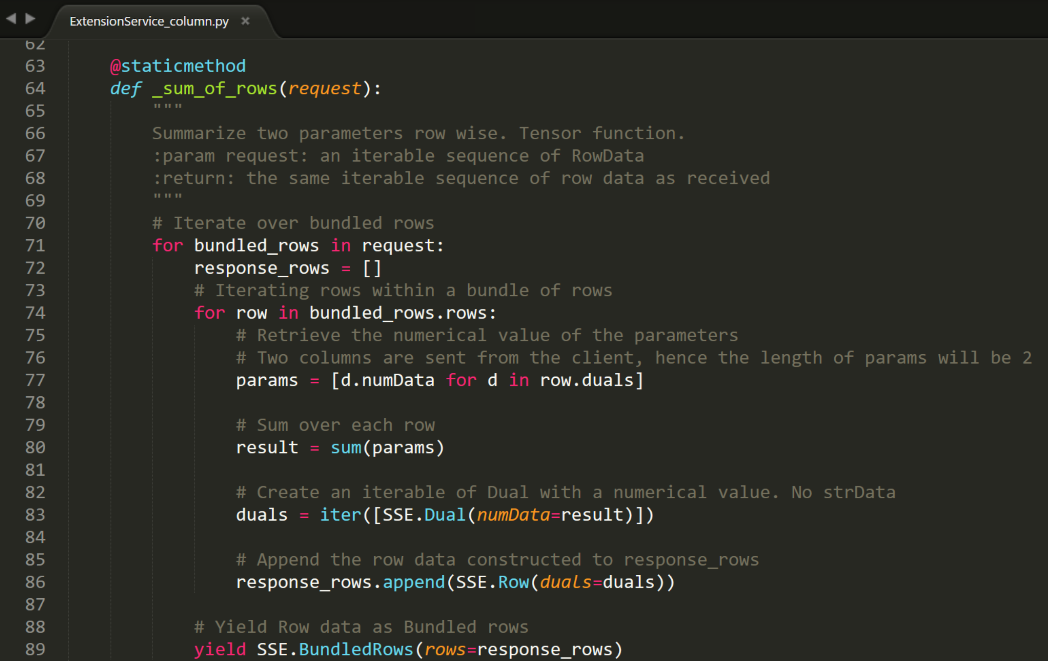Image resolution: width=1048 pixels, height=661 pixels.
Task: Click the ':param request:' docstring line
Action: (x=398, y=156)
